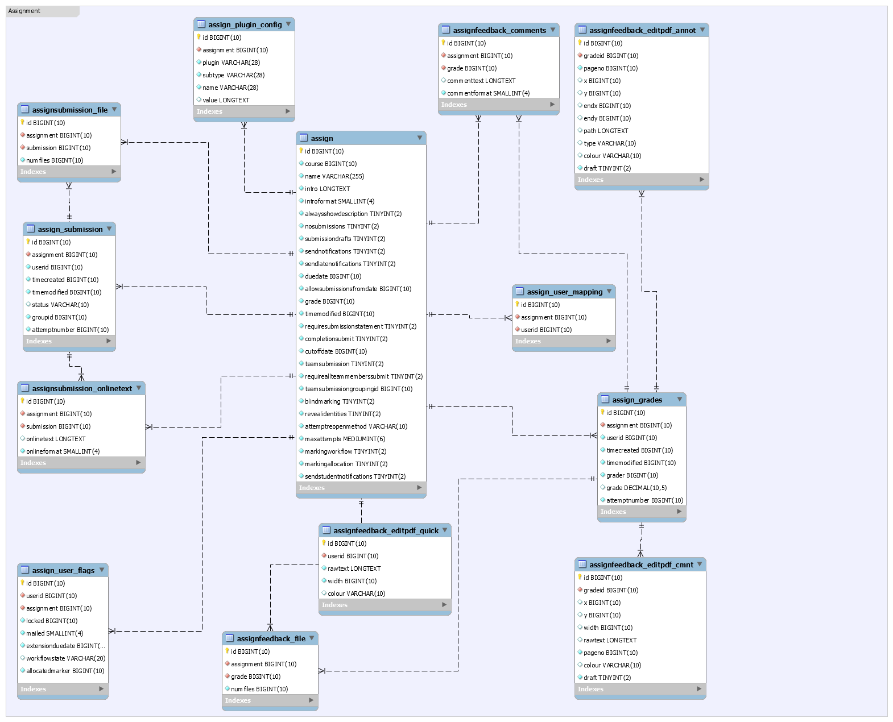Click the red diamond of assign_user_mapping userid
This screenshot has height=722, width=893.
click(x=518, y=329)
